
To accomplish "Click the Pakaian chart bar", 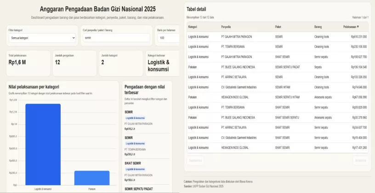I will [92, 178].
